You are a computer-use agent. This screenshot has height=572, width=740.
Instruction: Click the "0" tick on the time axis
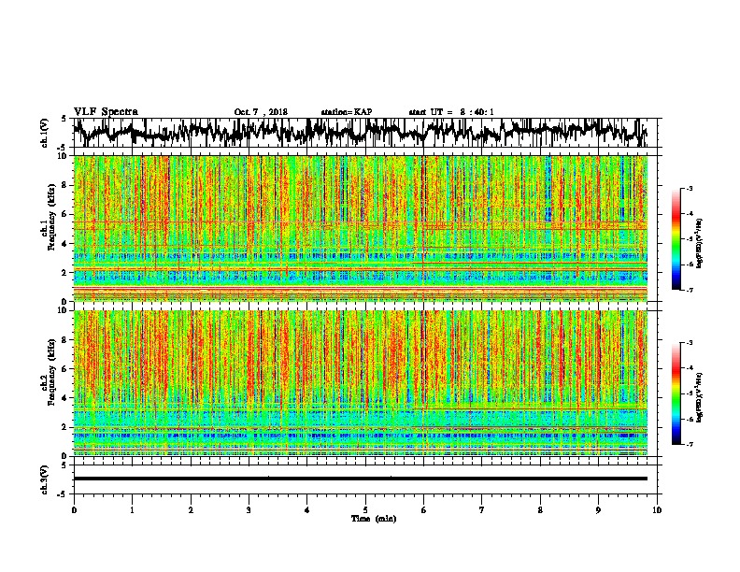(74, 510)
